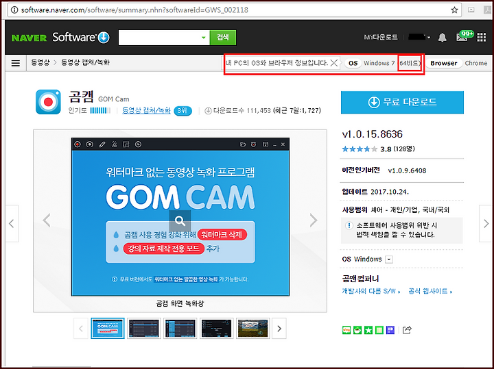Click the 무료 다운로드 button
This screenshot has width=494, height=369.
coord(402,102)
